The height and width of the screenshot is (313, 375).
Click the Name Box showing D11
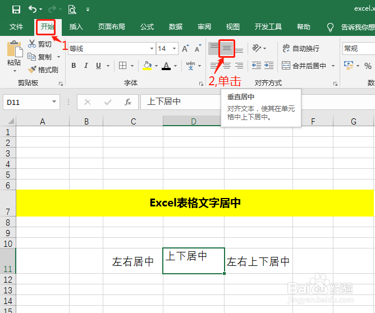31,102
